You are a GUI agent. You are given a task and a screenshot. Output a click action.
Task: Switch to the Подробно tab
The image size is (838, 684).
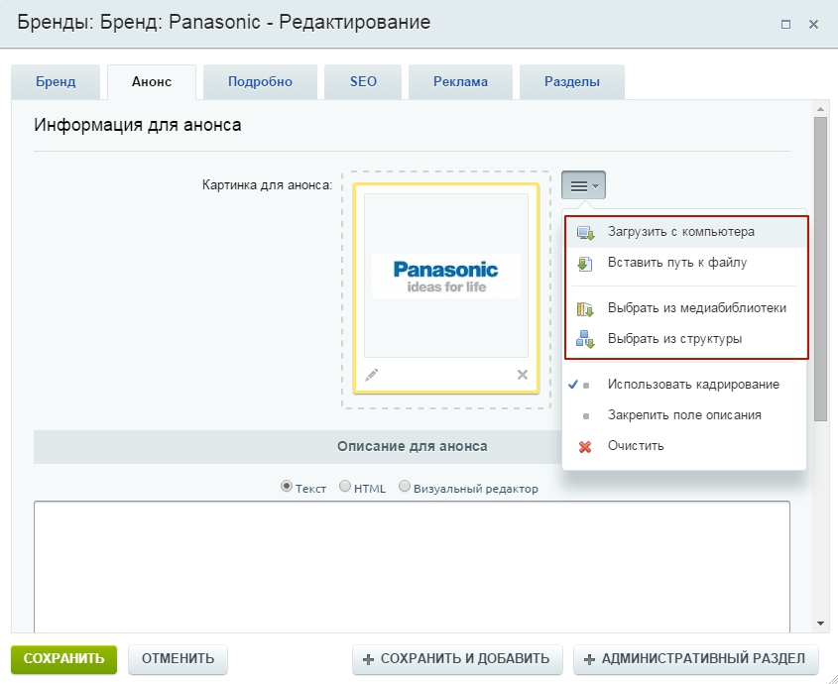pyautogui.click(x=260, y=81)
